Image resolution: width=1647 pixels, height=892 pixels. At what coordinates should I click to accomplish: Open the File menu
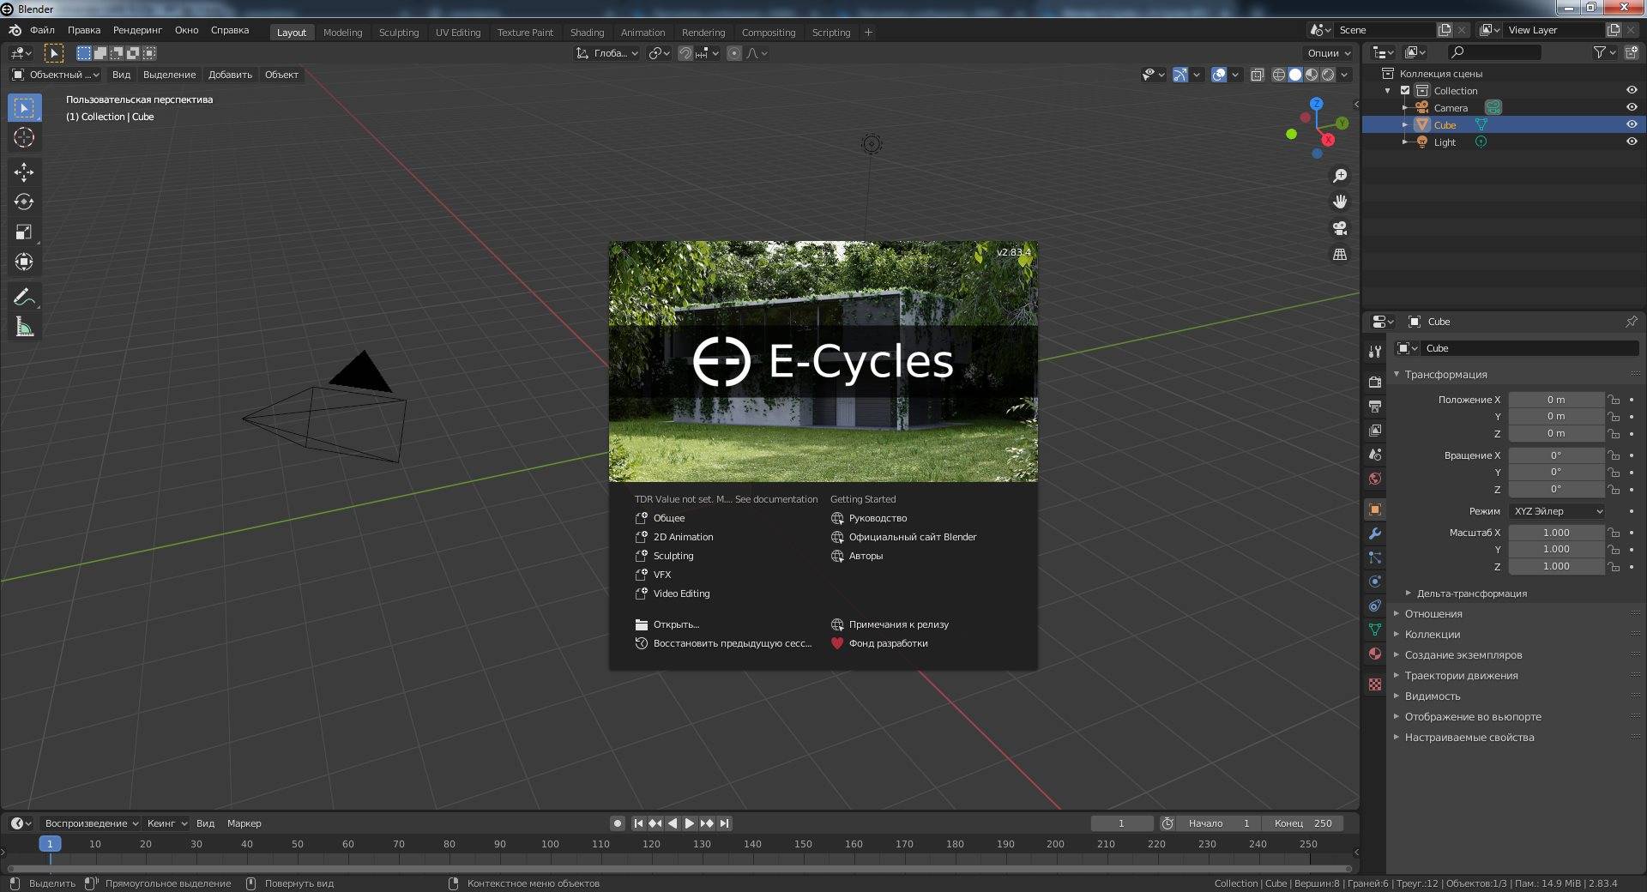tap(42, 30)
